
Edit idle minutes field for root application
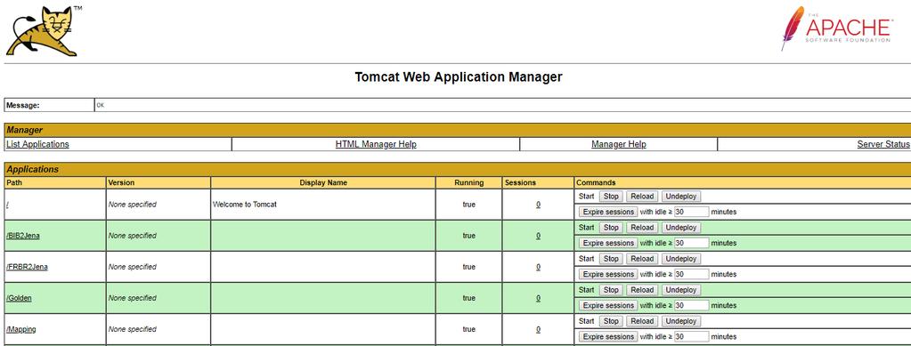point(691,212)
